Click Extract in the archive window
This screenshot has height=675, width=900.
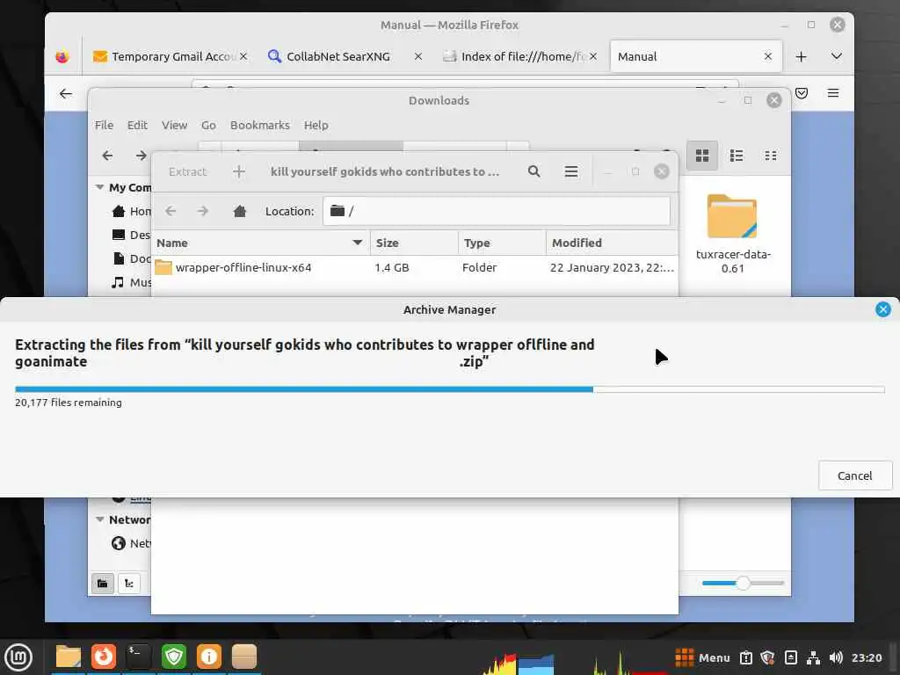tap(187, 171)
